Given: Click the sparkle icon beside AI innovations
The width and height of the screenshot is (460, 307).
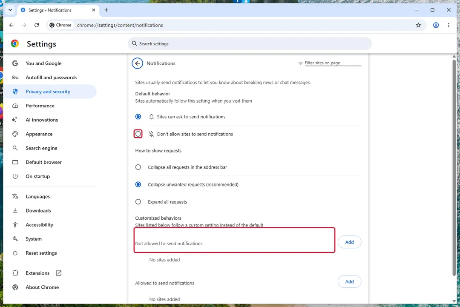Looking at the screenshot, I should point(14,120).
